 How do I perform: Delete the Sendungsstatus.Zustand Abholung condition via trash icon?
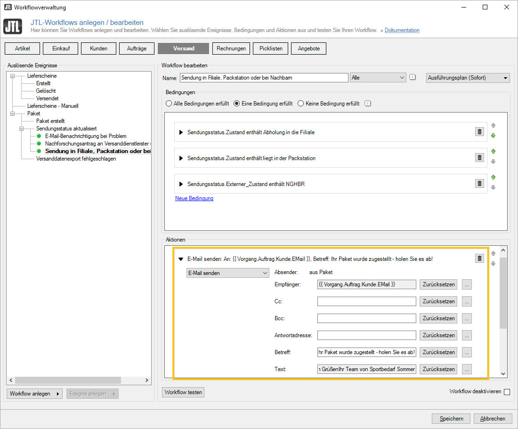pyautogui.click(x=479, y=132)
